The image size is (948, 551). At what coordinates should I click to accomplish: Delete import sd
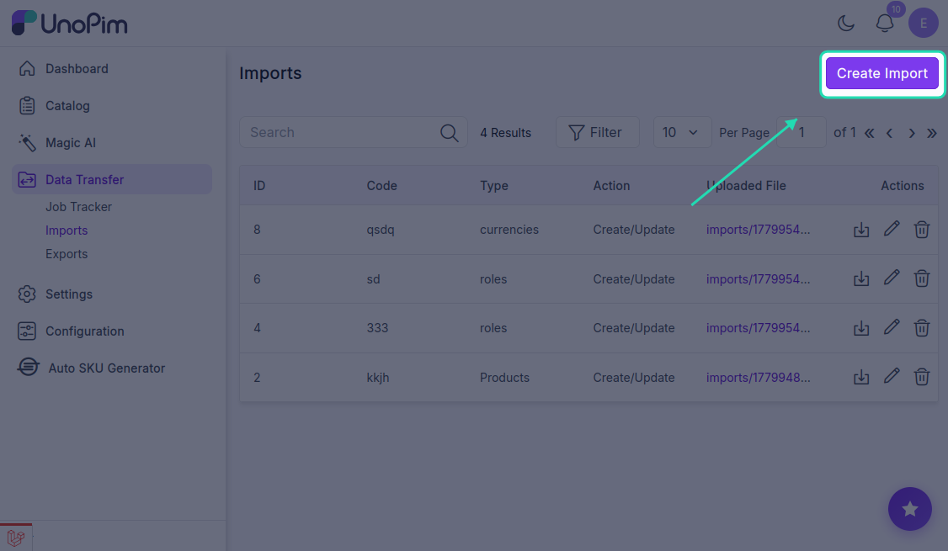[921, 278]
